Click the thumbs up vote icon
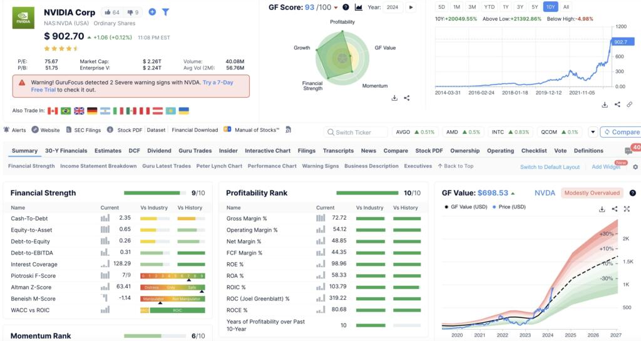 click(108, 12)
